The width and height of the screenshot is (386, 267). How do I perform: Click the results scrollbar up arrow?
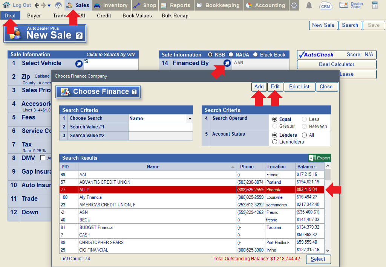click(x=328, y=166)
